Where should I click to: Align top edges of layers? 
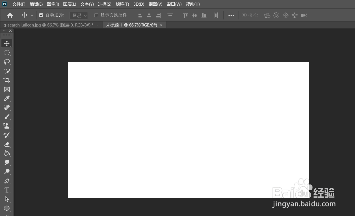185,15
